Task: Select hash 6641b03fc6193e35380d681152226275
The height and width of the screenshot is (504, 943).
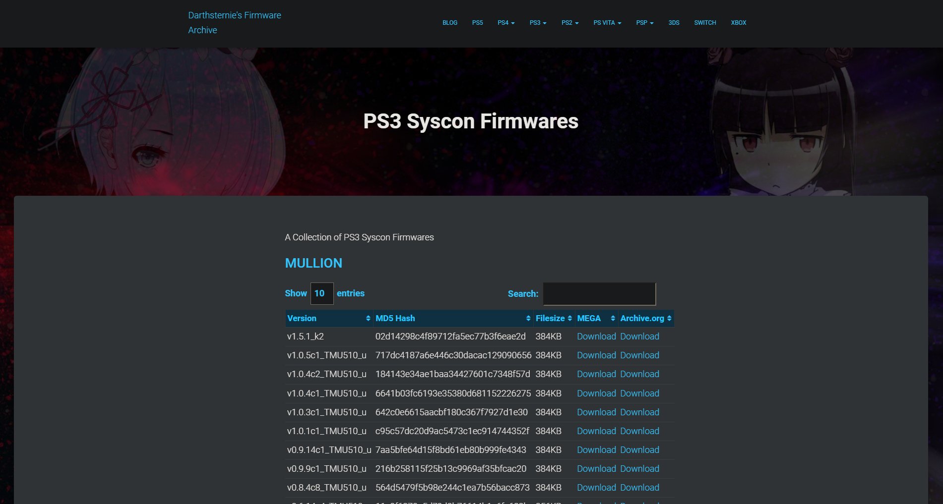Action: 453,393
